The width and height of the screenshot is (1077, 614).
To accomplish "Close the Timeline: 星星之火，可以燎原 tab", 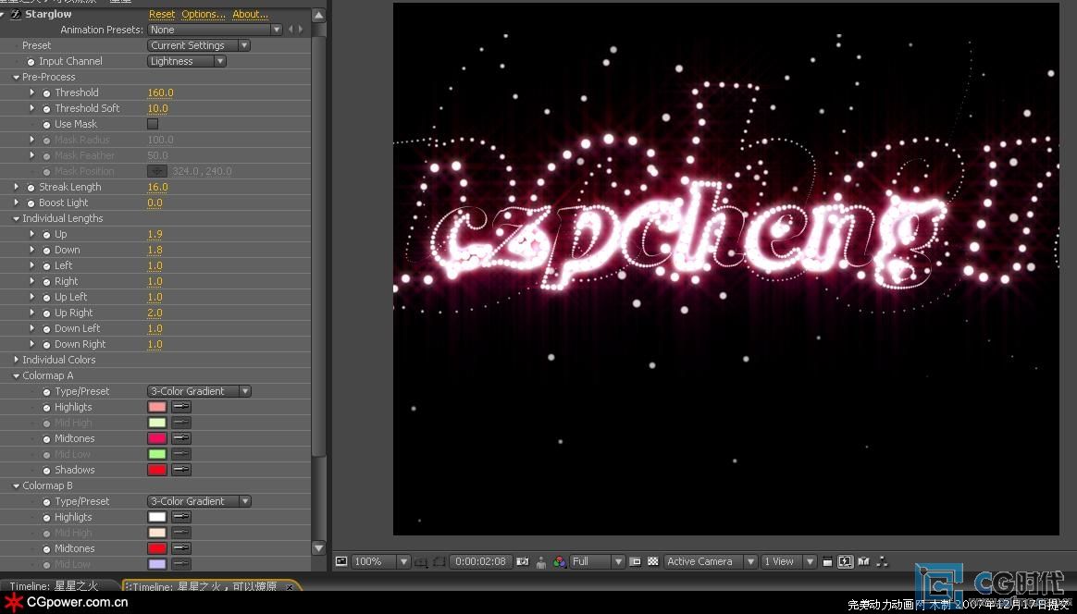I will coord(291,587).
